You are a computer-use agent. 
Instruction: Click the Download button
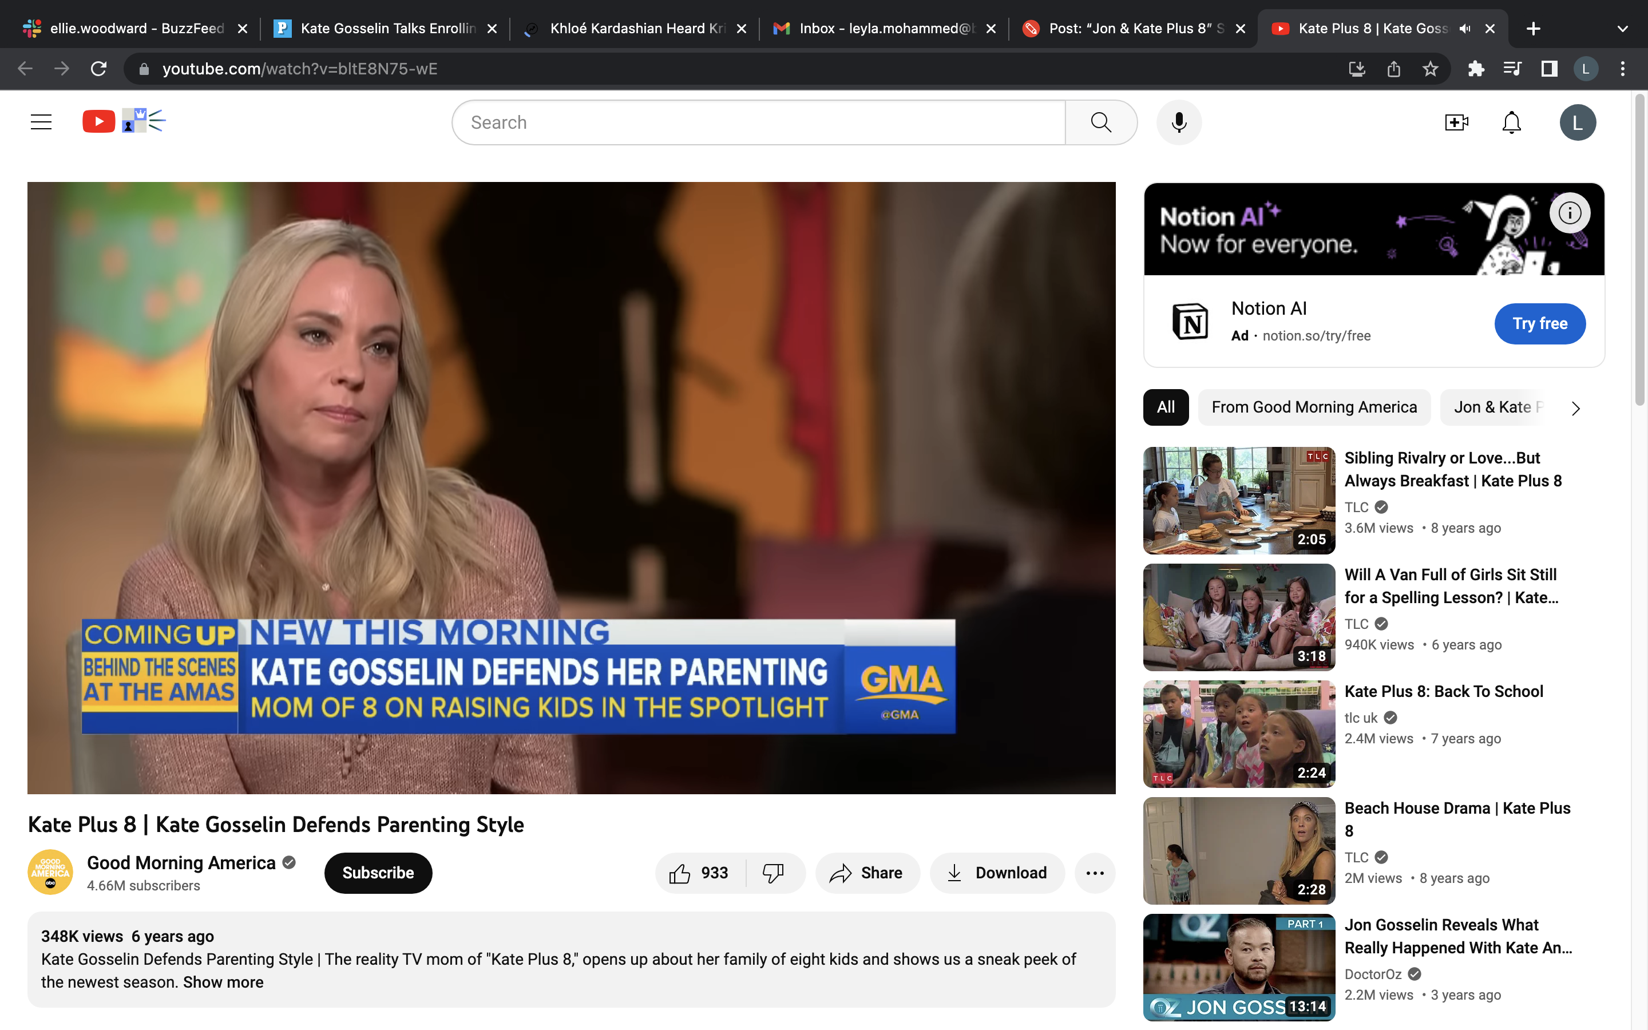pos(997,873)
